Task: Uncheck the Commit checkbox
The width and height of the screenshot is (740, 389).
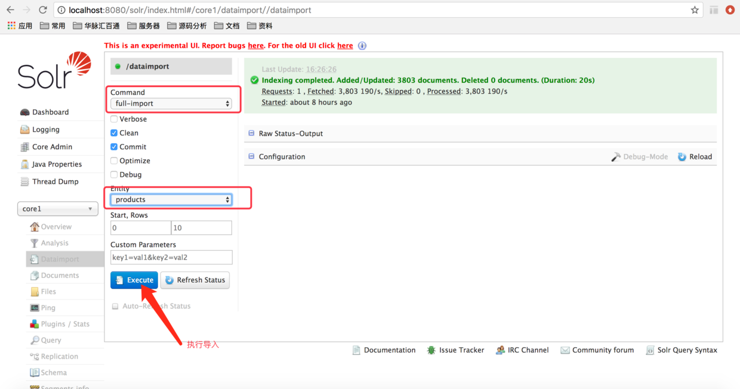Action: pyautogui.click(x=114, y=147)
